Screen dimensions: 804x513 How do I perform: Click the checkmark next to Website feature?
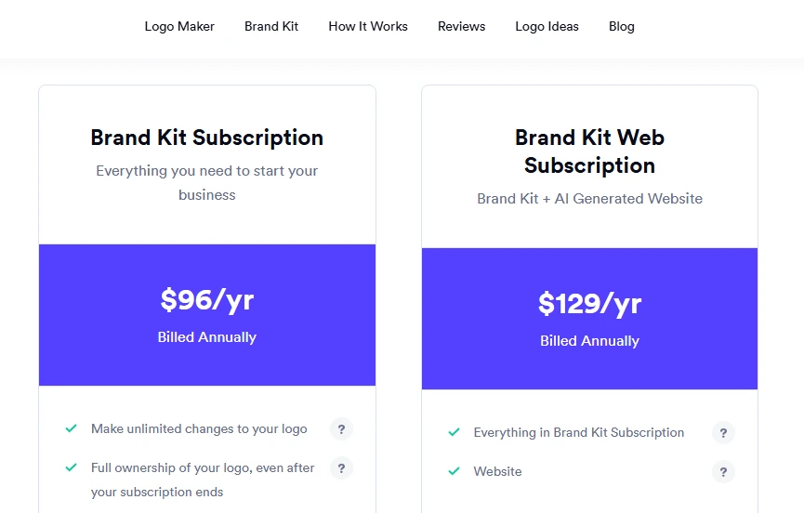454,472
